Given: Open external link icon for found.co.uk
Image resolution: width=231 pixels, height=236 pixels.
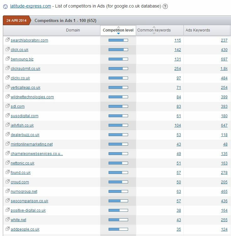Looking at the screenshot, I should pos(8,172).
